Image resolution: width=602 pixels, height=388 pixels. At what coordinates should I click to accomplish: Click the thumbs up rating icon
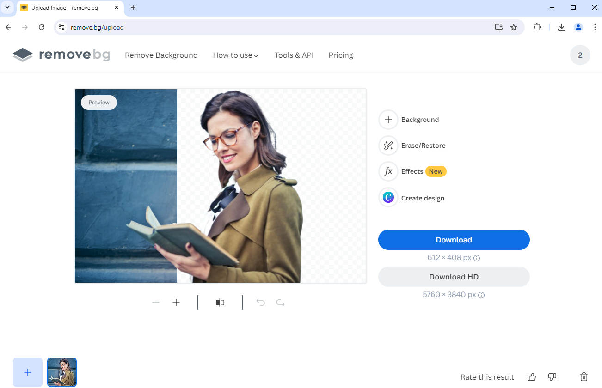click(532, 377)
